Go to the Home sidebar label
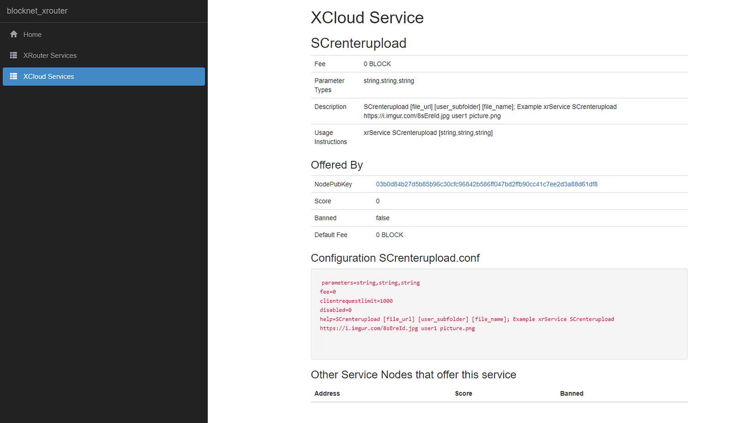The height and width of the screenshot is (423, 732). tap(32, 35)
